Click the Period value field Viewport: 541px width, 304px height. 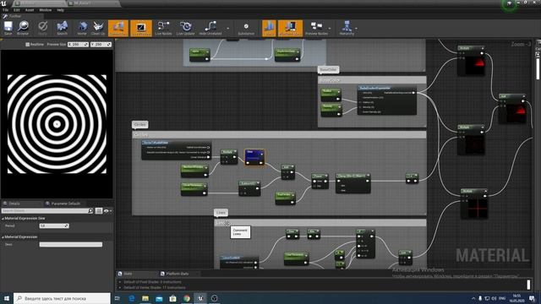point(54,226)
